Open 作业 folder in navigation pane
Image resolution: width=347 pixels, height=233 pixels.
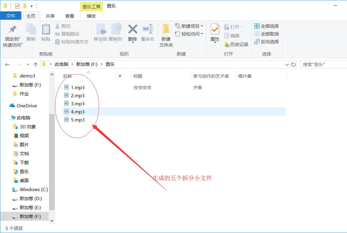point(21,94)
